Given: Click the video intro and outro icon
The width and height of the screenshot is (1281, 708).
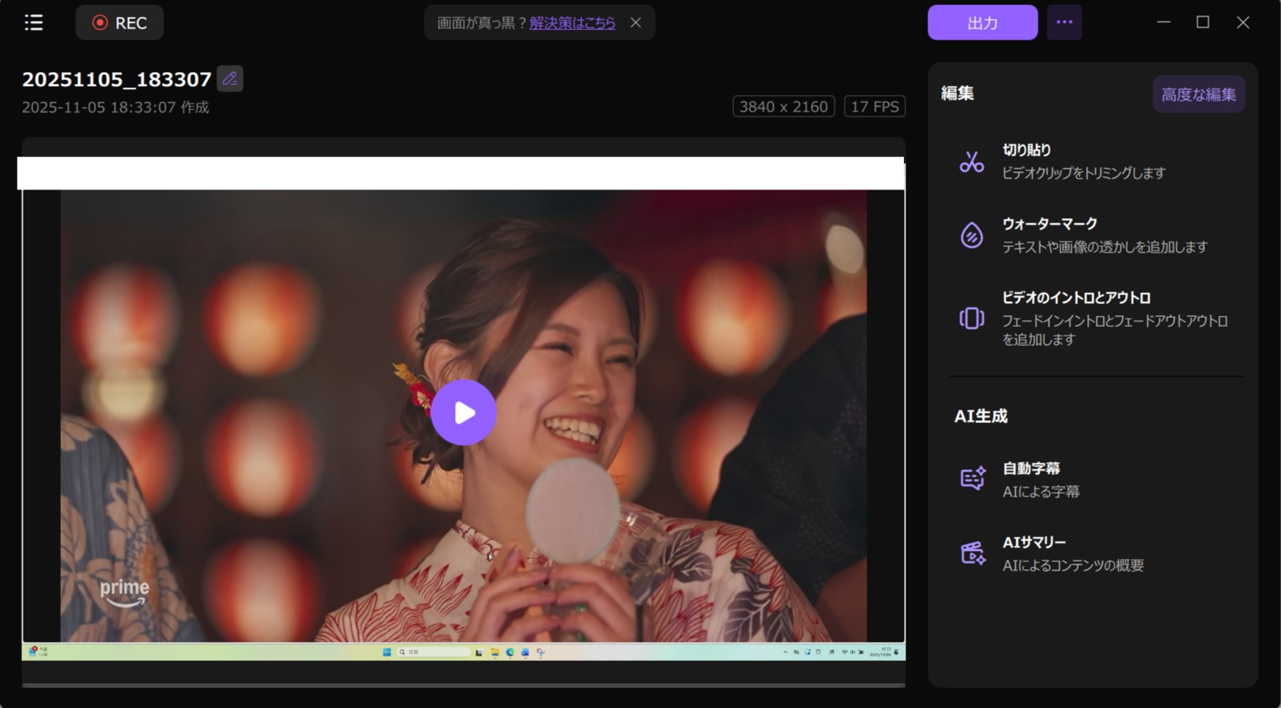Looking at the screenshot, I should point(972,319).
